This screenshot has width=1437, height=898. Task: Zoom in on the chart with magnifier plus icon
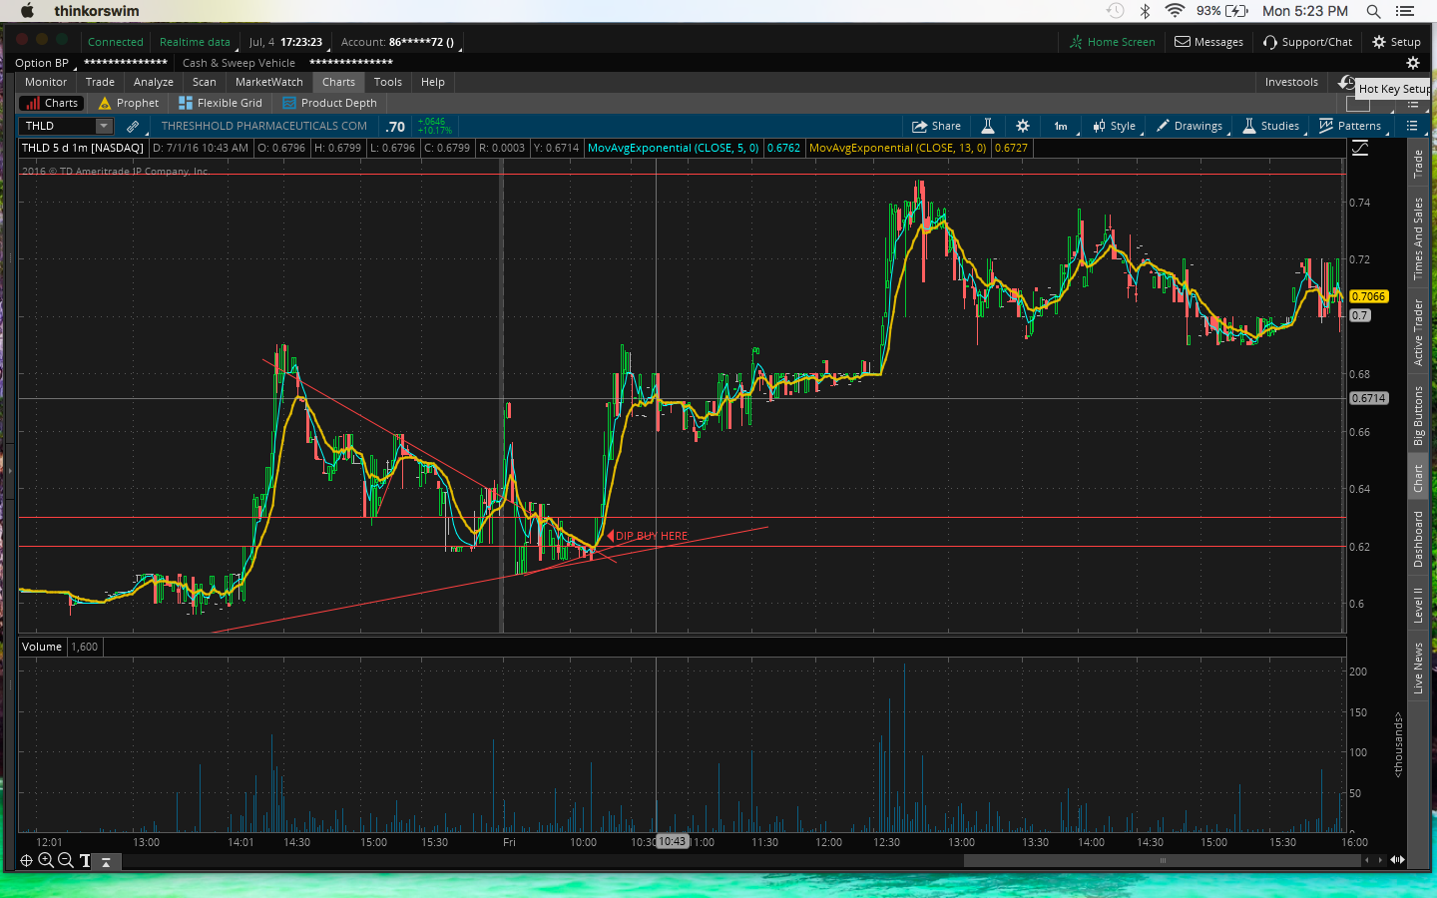coord(46,860)
